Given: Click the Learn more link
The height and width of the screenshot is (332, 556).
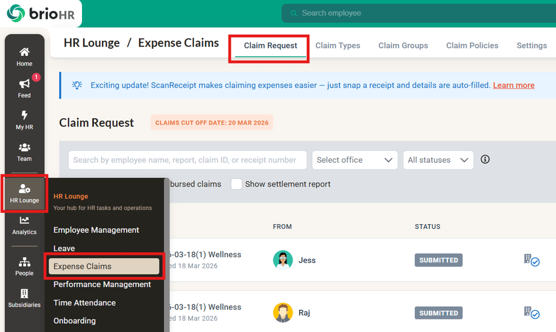Looking at the screenshot, I should [x=514, y=85].
